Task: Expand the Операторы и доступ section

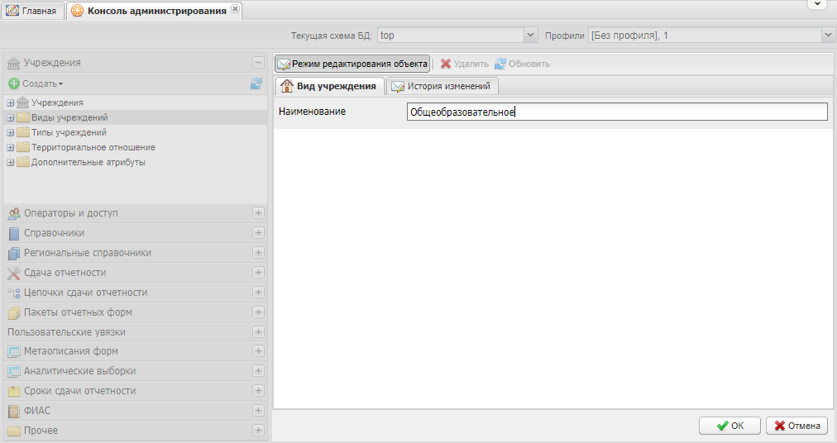Action: (258, 213)
